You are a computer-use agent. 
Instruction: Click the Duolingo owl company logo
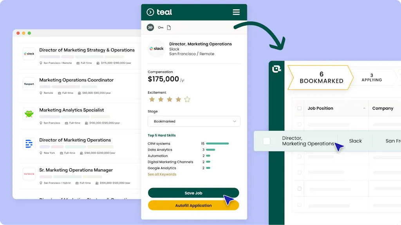tap(29, 114)
